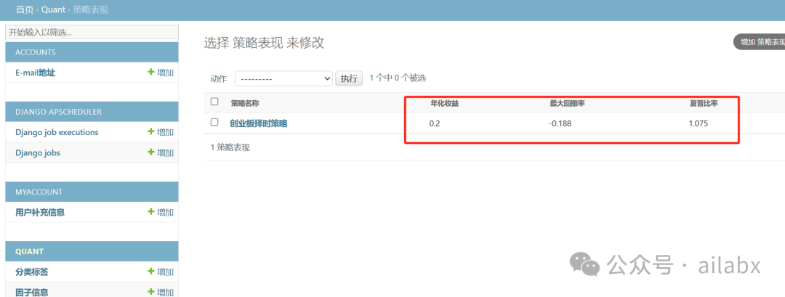Click 策略表现 breadcrumb text
The height and width of the screenshot is (297, 785).
pyautogui.click(x=90, y=9)
